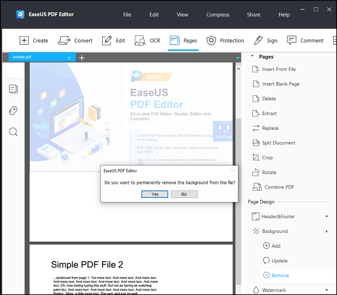Click the Page Design section label
This screenshot has width=337, height=295.
pos(261,202)
